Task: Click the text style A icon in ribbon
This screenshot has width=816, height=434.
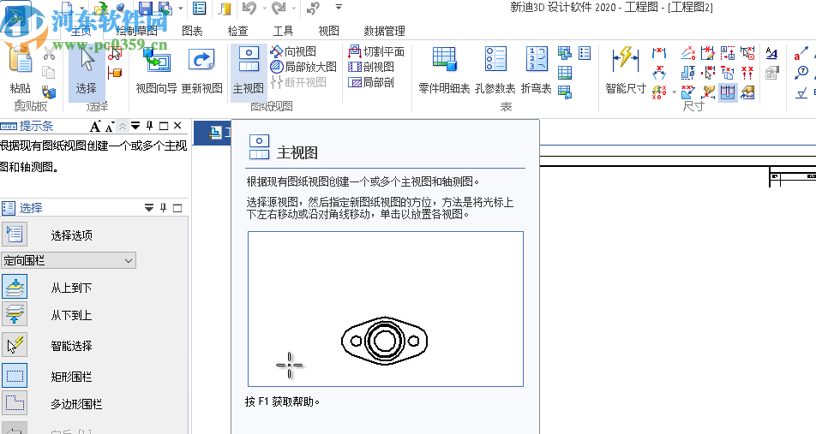Action: [771, 52]
